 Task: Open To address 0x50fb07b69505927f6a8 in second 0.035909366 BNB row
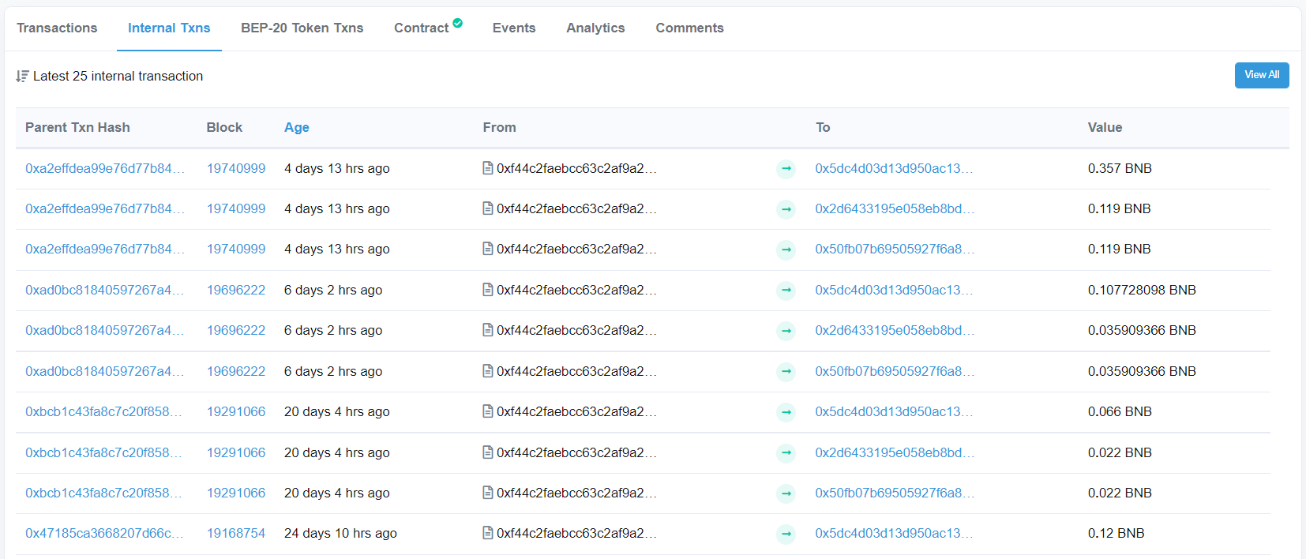point(895,371)
